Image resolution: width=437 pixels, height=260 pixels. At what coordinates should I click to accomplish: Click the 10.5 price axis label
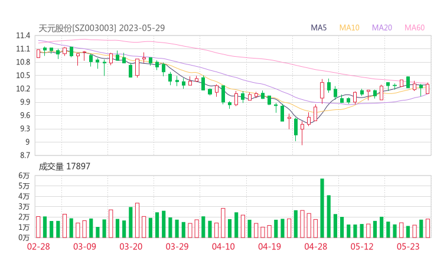pos(23,76)
